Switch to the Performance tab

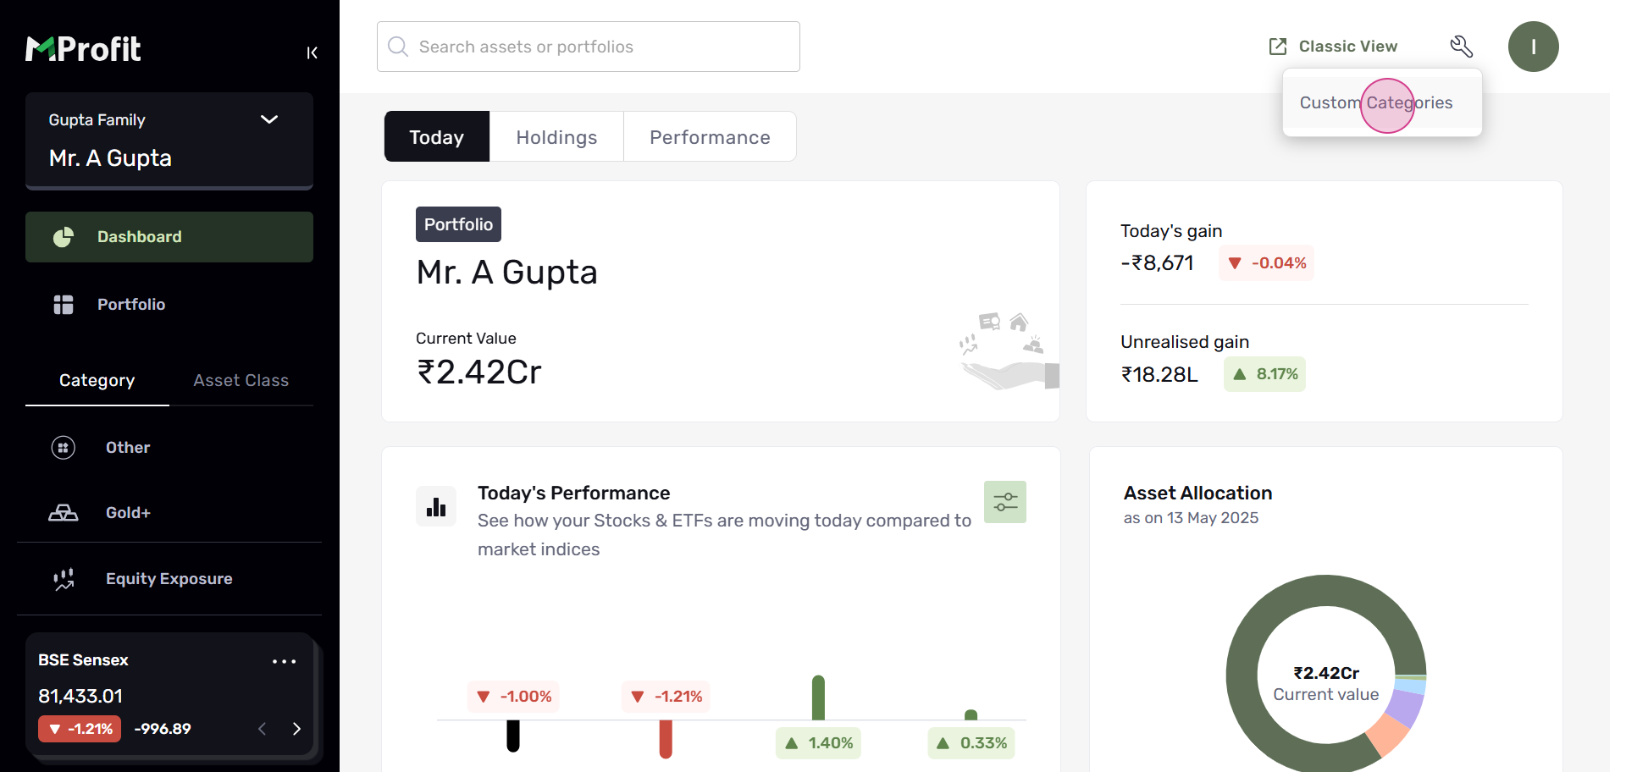pyautogui.click(x=710, y=137)
